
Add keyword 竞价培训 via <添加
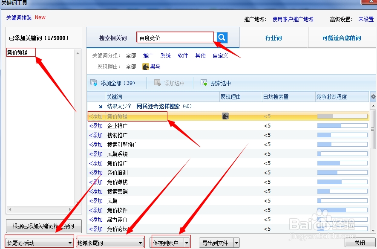96,173
